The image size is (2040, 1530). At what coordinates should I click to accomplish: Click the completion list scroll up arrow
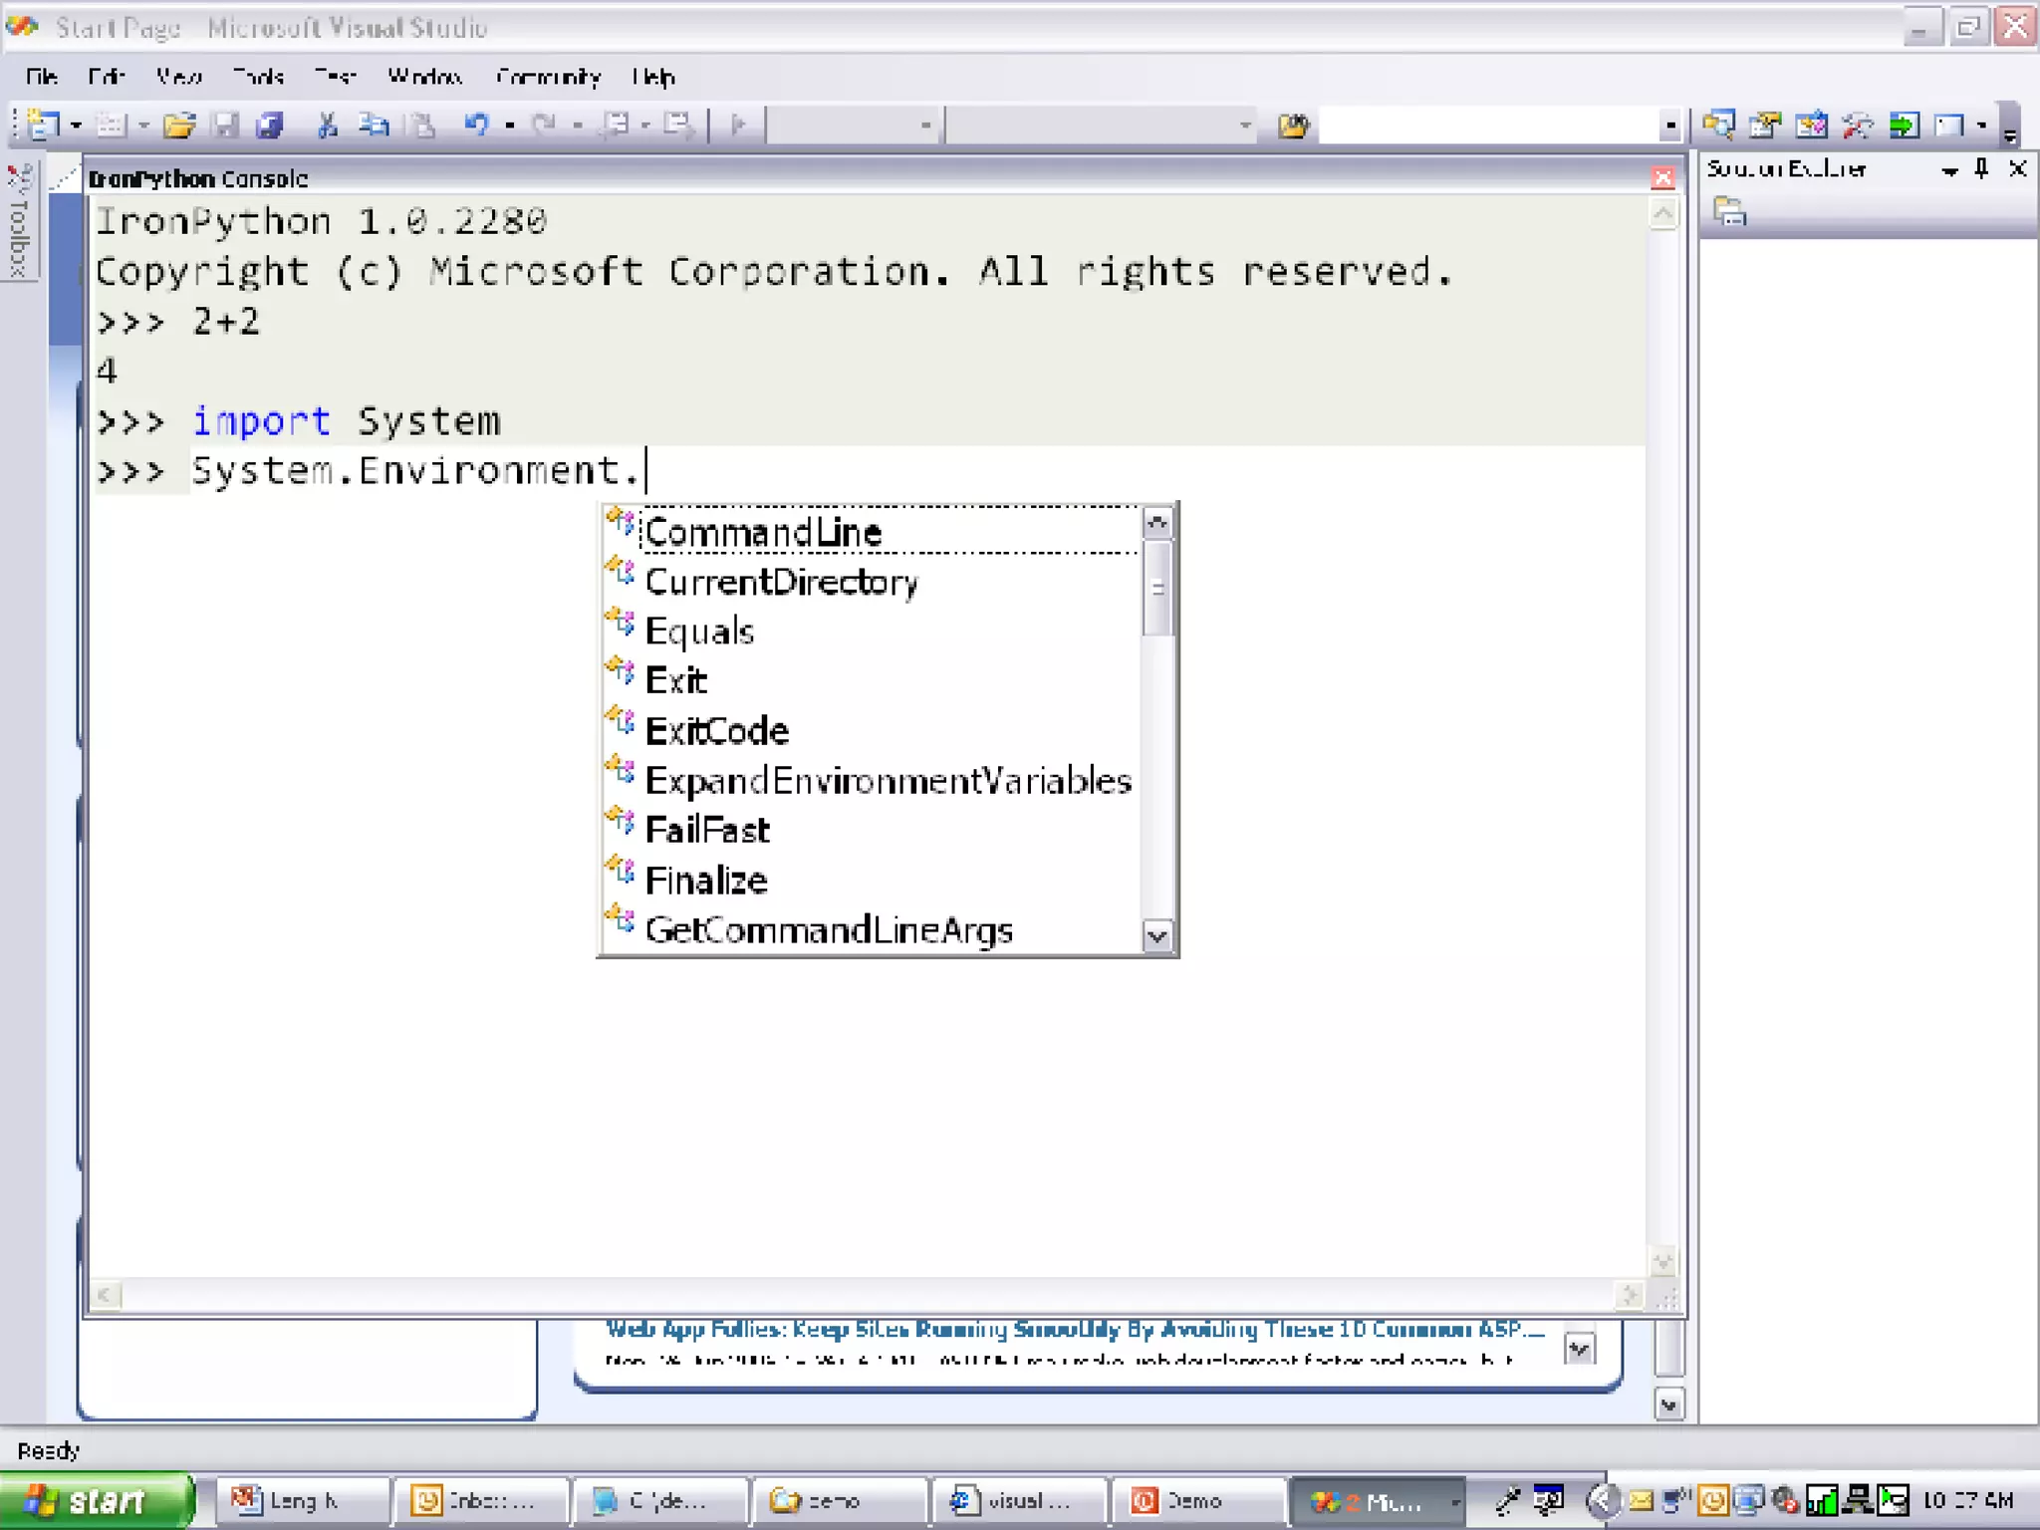click(1156, 522)
